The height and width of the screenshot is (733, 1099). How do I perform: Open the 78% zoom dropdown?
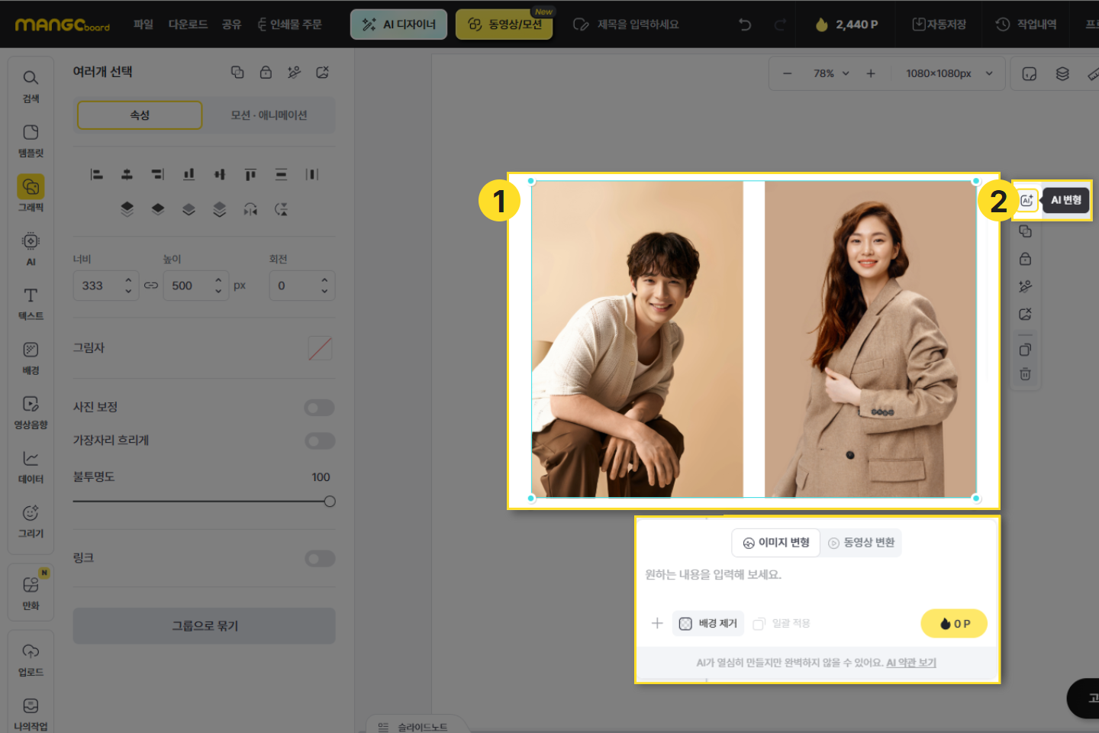(831, 73)
